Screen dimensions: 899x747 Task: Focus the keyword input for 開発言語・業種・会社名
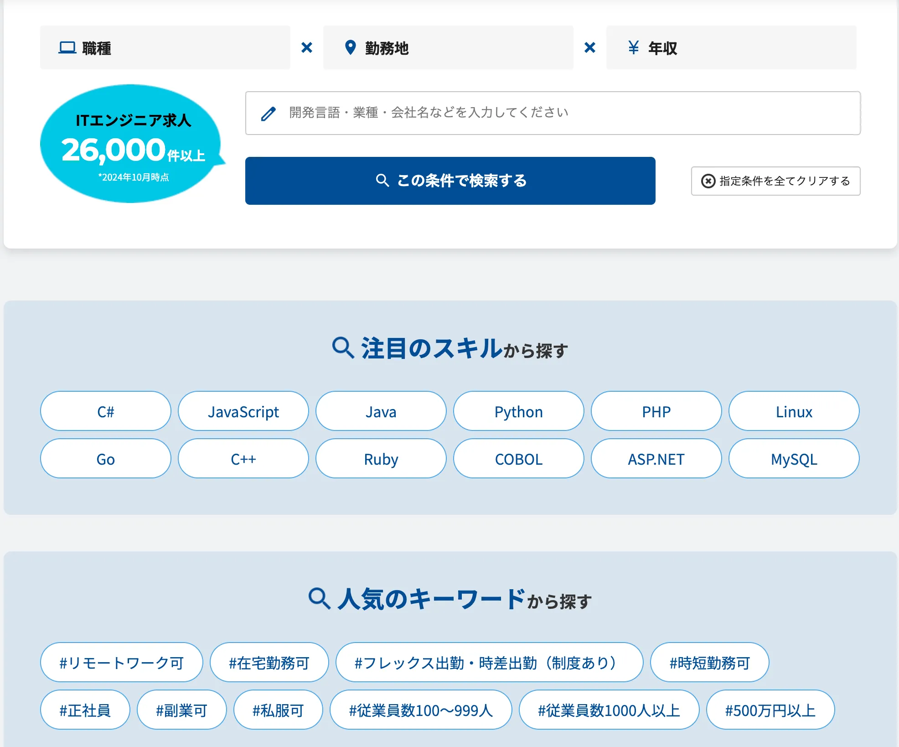(553, 113)
